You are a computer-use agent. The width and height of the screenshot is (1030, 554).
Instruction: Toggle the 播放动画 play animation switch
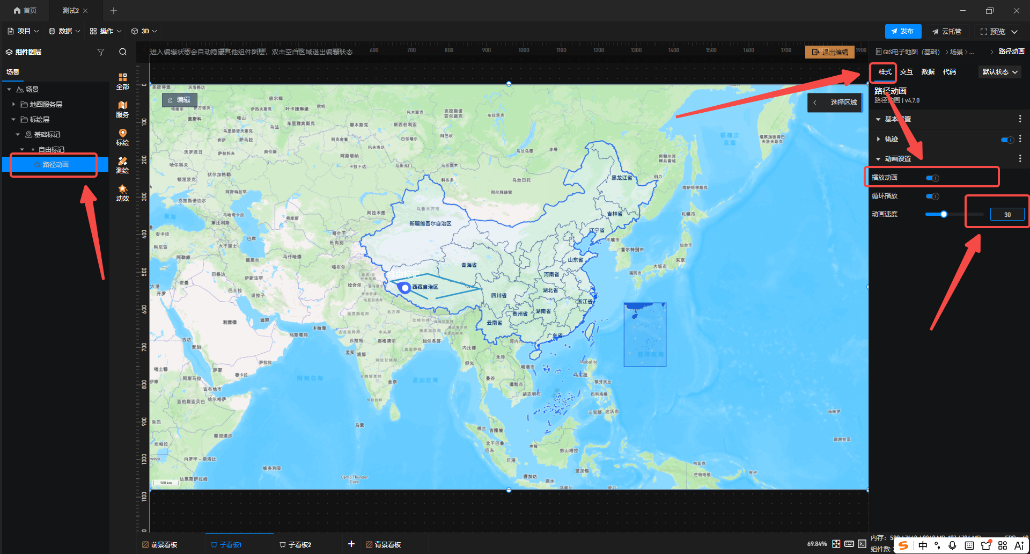pos(932,178)
